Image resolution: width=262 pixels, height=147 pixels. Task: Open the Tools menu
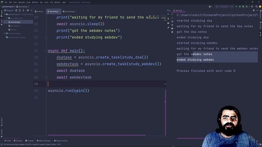click(46, 2)
